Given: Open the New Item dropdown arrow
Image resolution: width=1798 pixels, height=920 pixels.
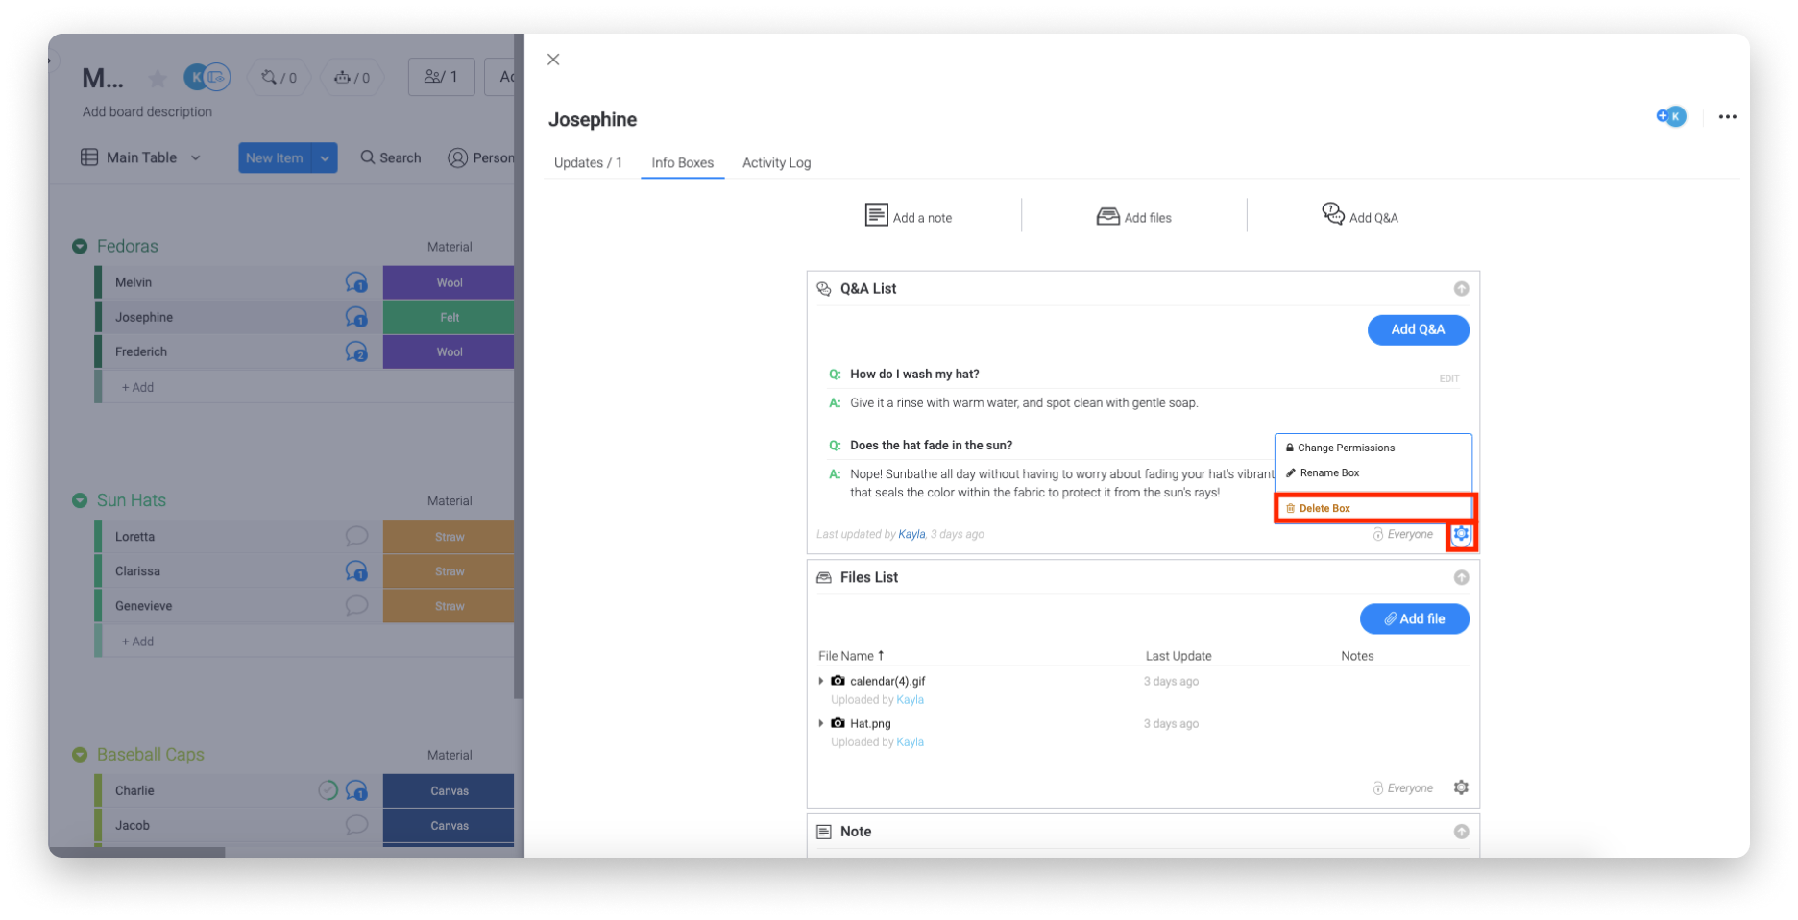Looking at the screenshot, I should (325, 158).
